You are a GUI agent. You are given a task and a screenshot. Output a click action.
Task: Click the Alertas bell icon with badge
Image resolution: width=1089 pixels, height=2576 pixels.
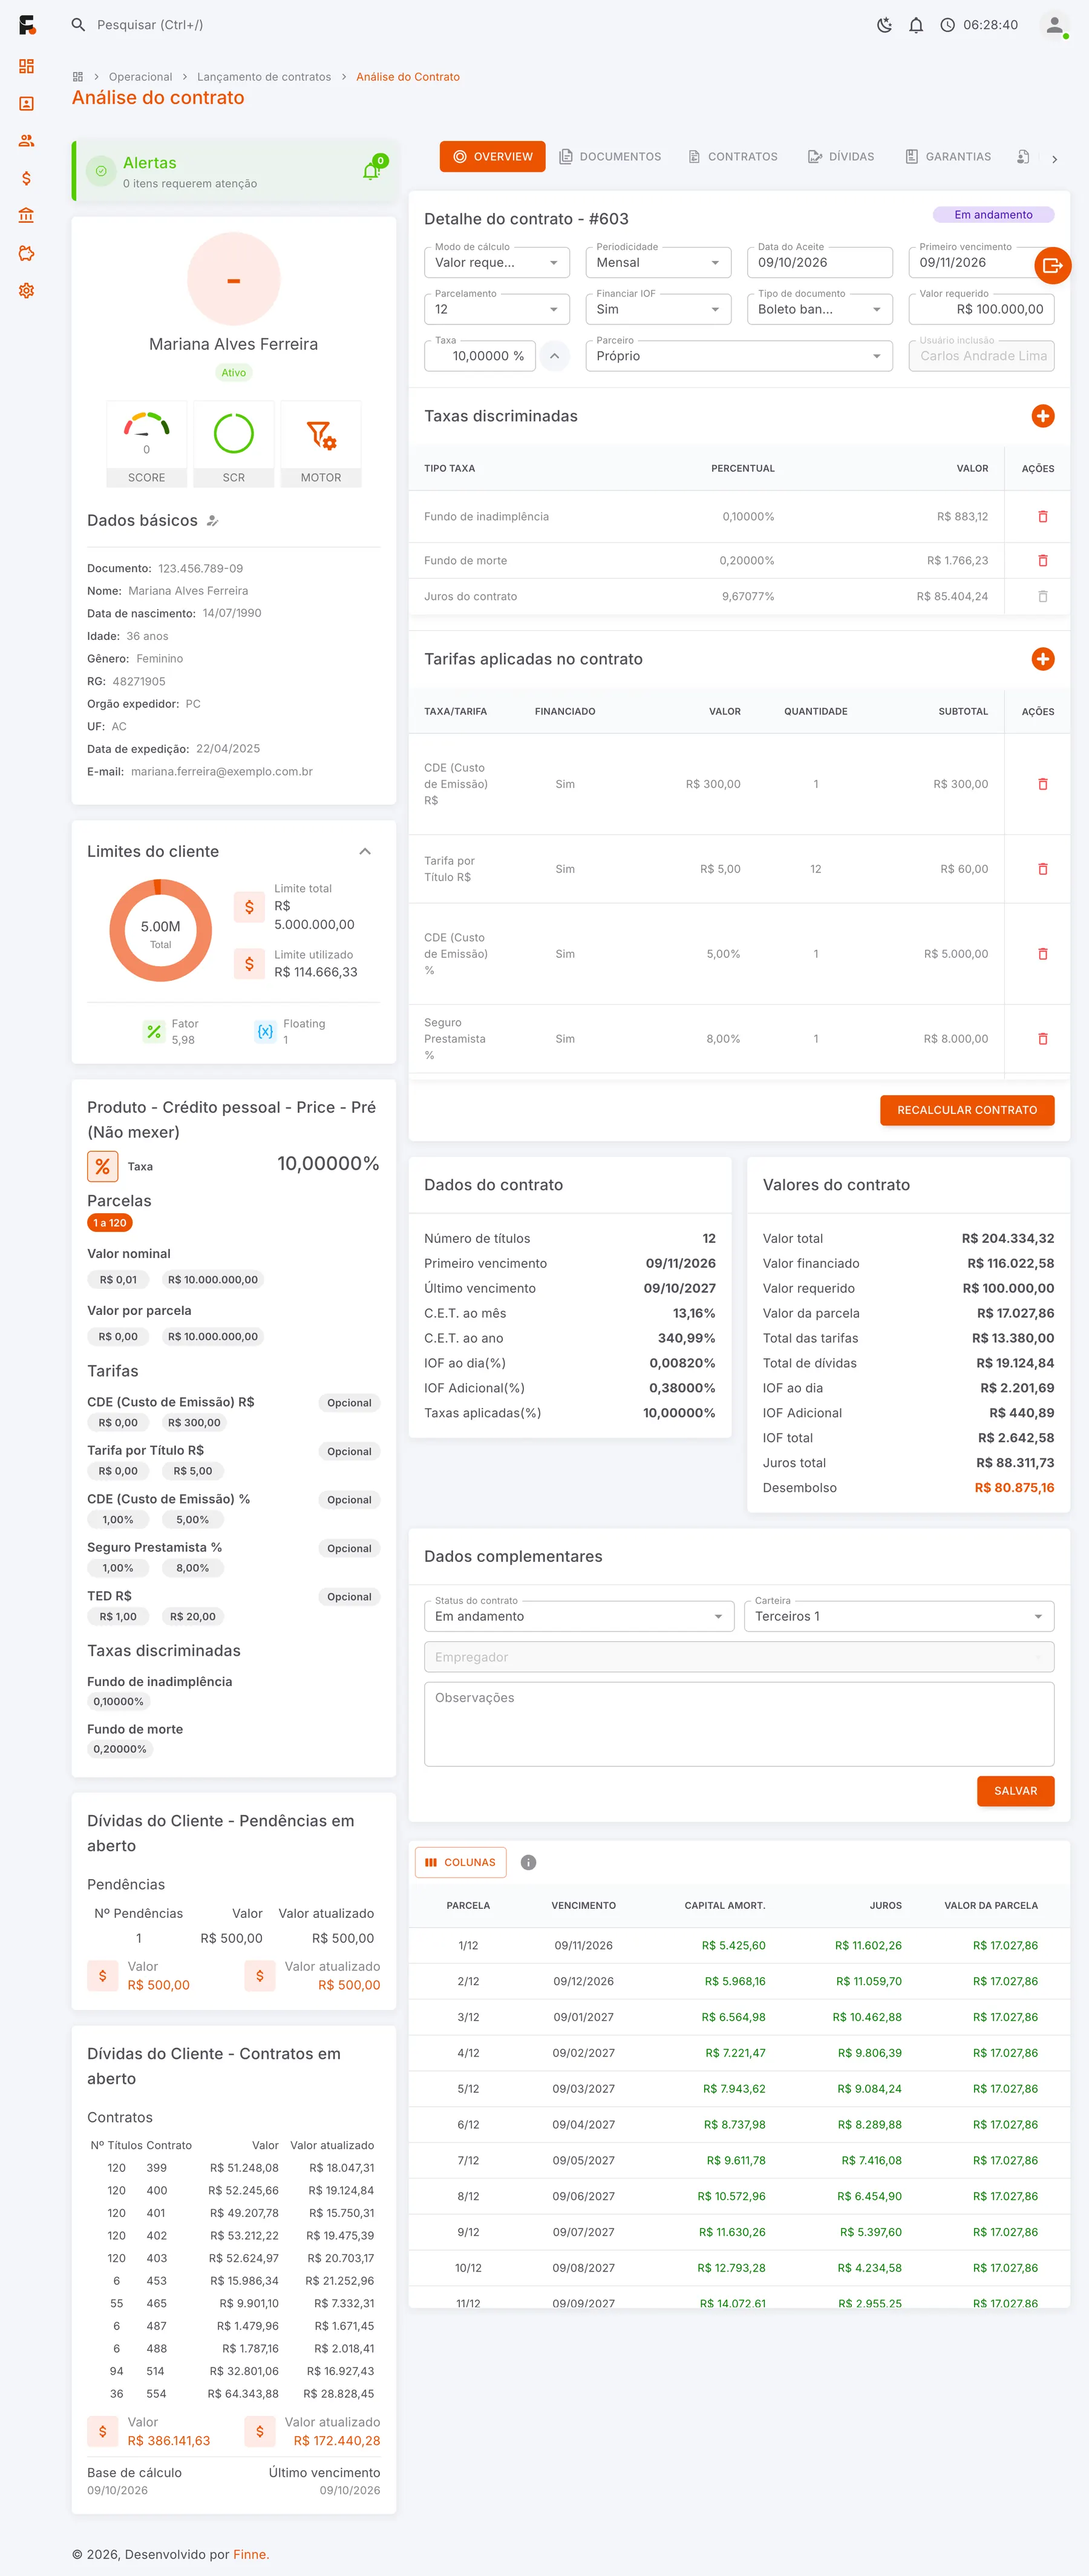pyautogui.click(x=371, y=170)
